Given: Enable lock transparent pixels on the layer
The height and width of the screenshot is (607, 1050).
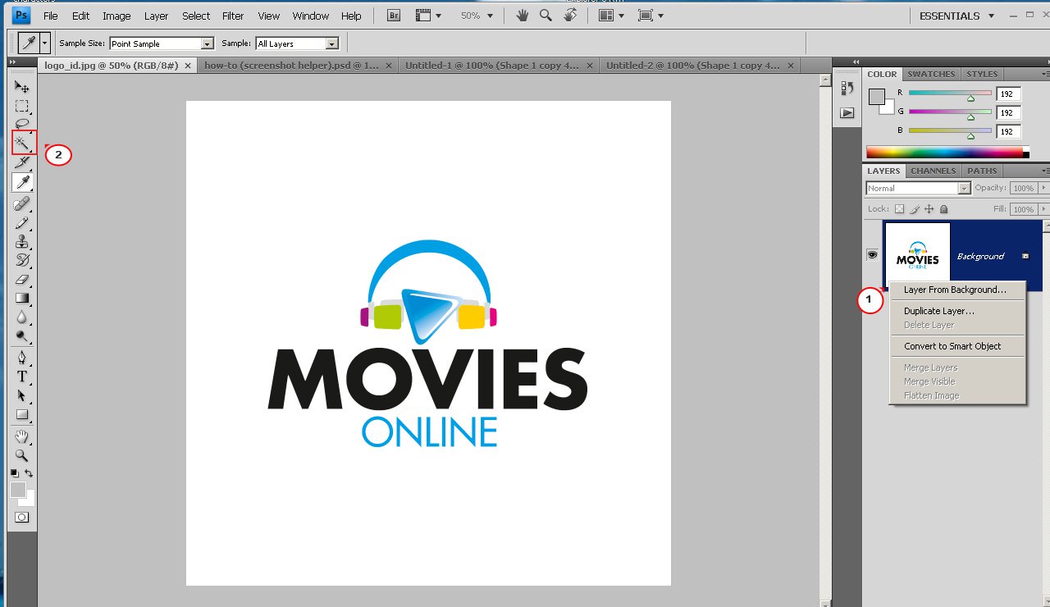Looking at the screenshot, I should coord(899,209).
